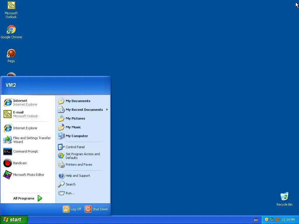Screen dimensions: 299x224
Task: Click the 12:34 PM system clock
Action: [x=288, y=220]
